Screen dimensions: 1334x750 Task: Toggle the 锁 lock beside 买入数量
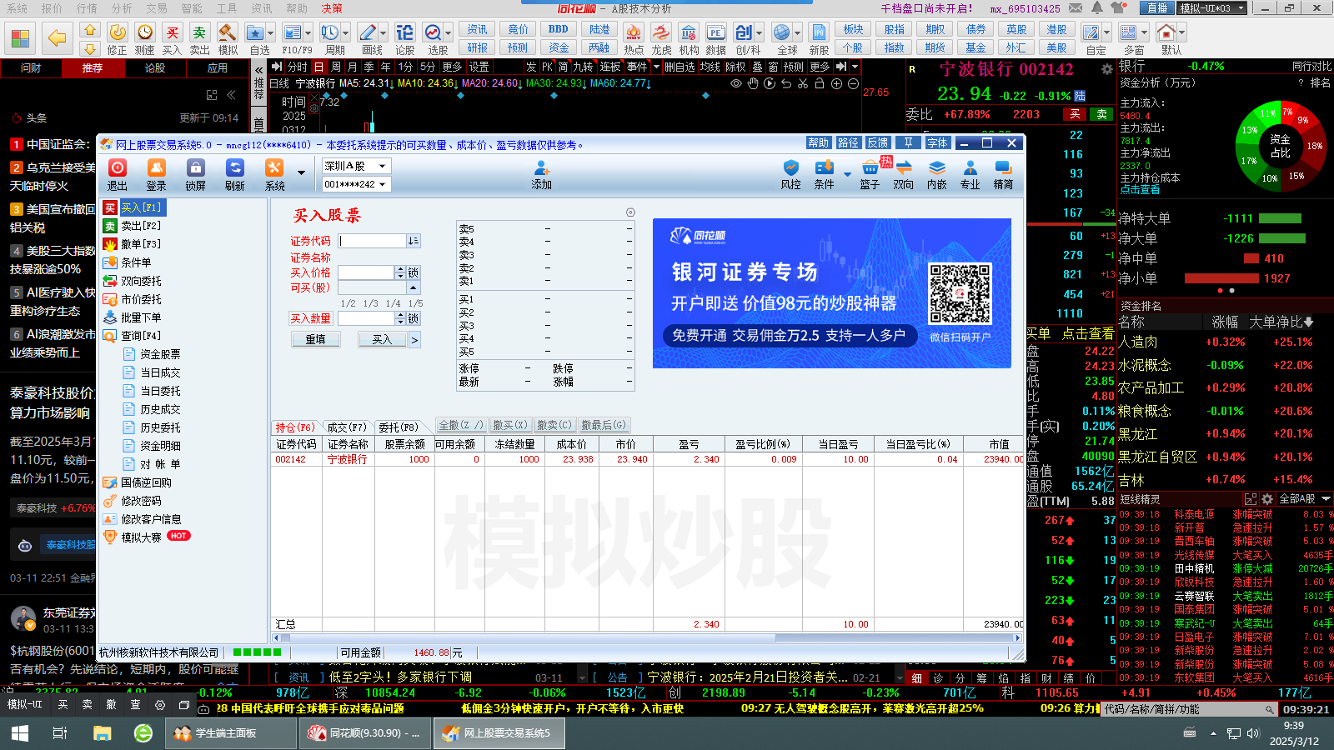(414, 318)
